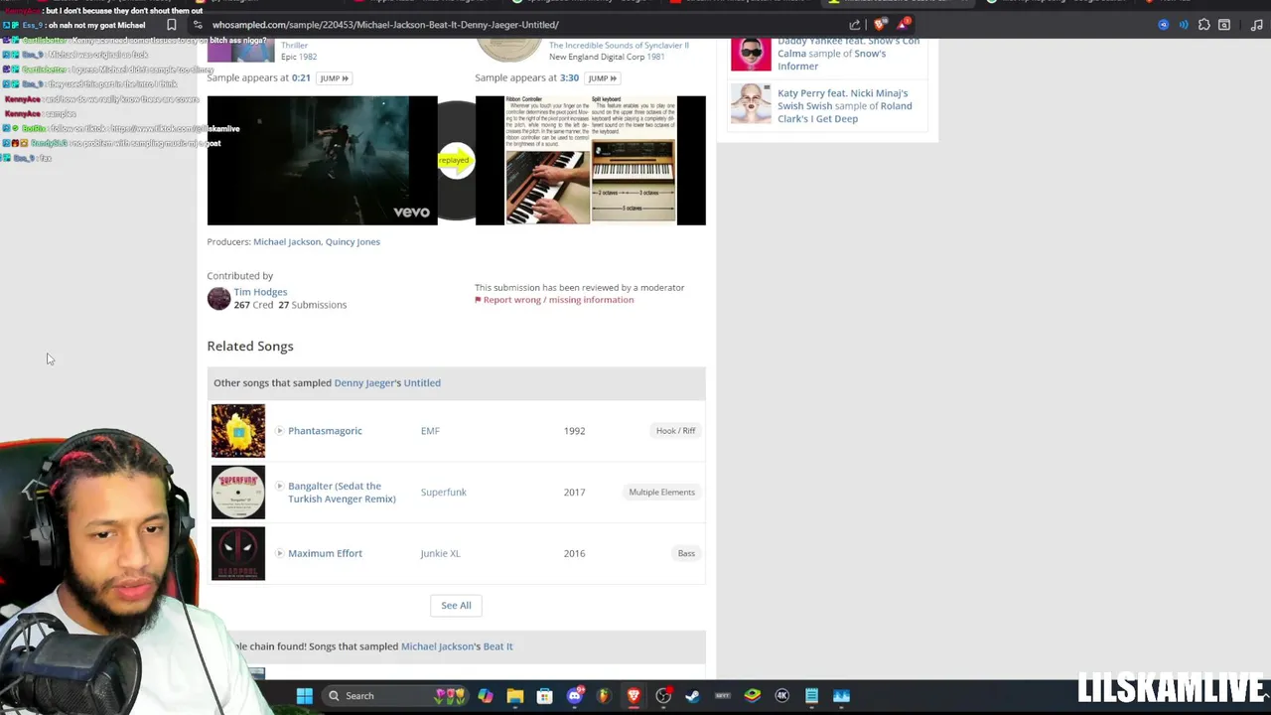Viewport: 1271px width, 715px height.
Task: Open Michael Jackson producer link
Action: click(287, 241)
